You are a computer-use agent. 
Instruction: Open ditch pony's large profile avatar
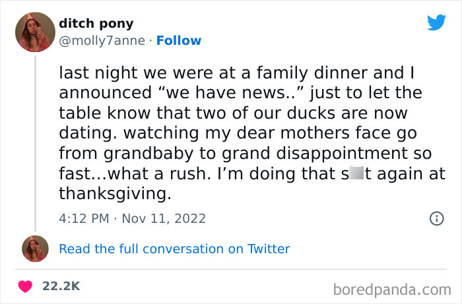click(x=35, y=32)
